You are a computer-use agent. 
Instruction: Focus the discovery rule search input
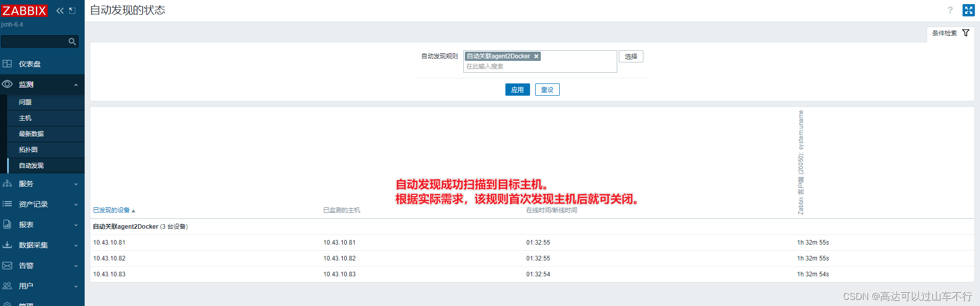[540, 67]
